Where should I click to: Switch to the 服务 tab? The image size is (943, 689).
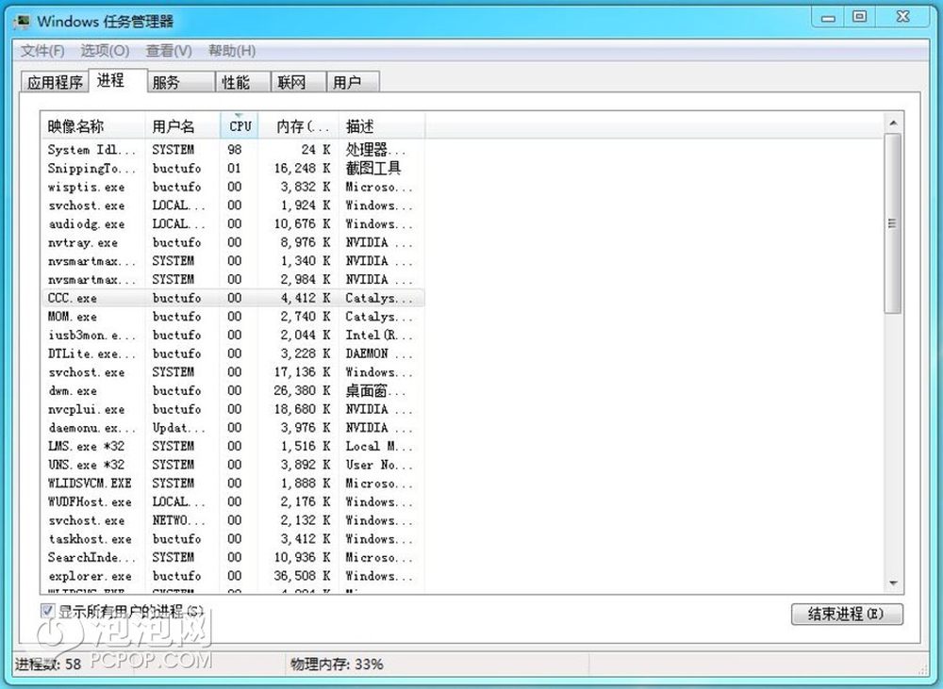click(x=181, y=82)
